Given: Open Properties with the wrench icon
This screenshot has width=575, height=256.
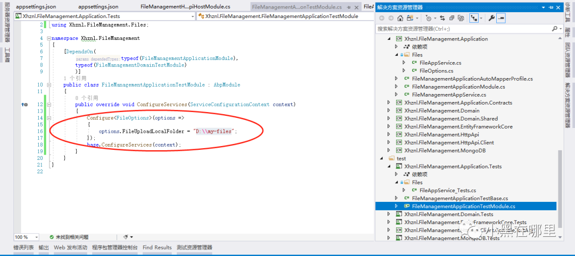Looking at the screenshot, I should click(x=492, y=18).
